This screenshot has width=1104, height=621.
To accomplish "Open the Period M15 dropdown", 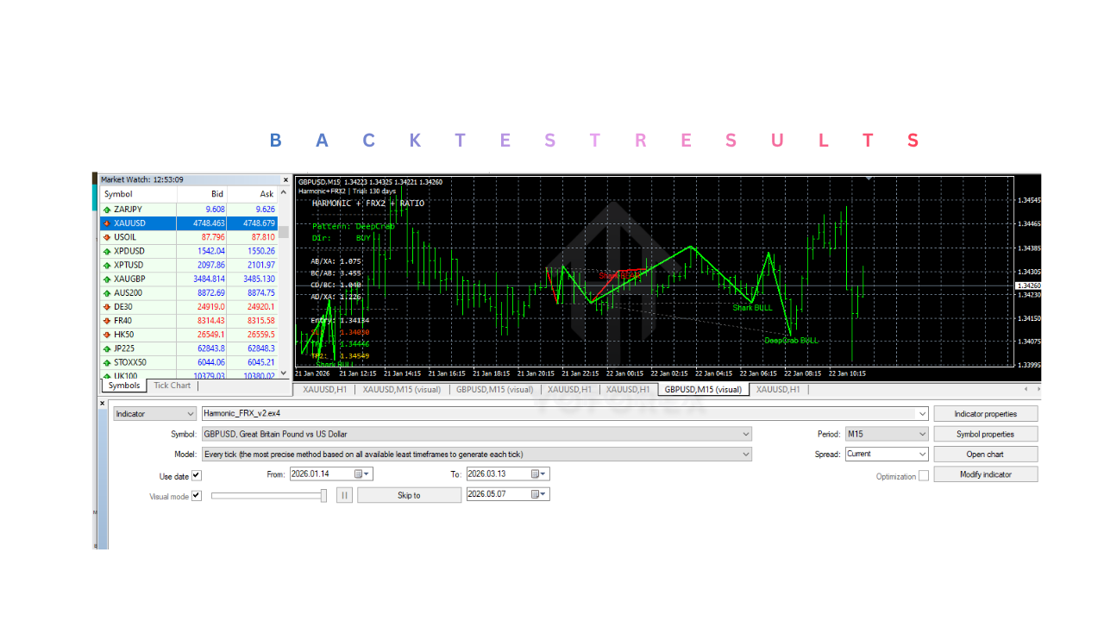I will click(x=887, y=434).
